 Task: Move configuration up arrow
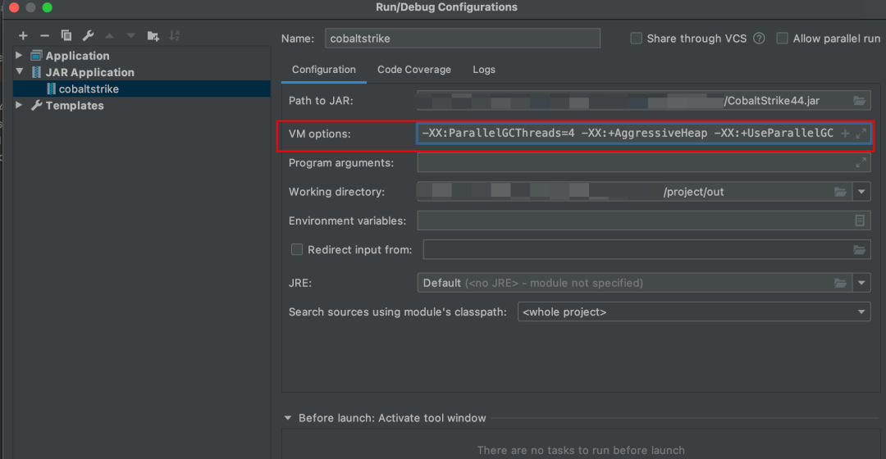110,35
